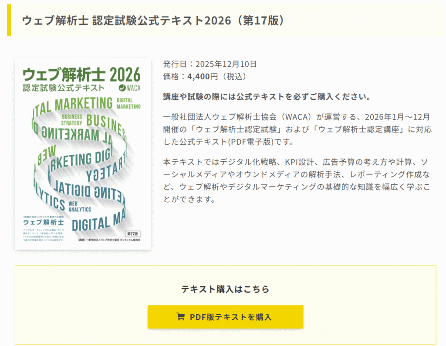Click the large green ウェブ解析士 2026 cover title
Image resolution: width=446 pixels, height=346 pixels.
pyautogui.click(x=81, y=75)
